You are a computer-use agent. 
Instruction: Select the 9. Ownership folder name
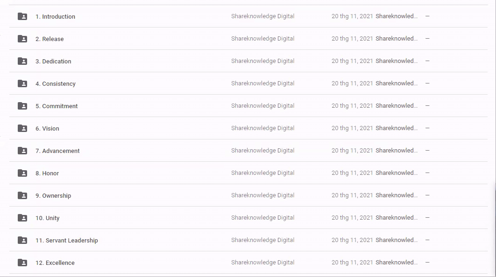click(x=53, y=196)
